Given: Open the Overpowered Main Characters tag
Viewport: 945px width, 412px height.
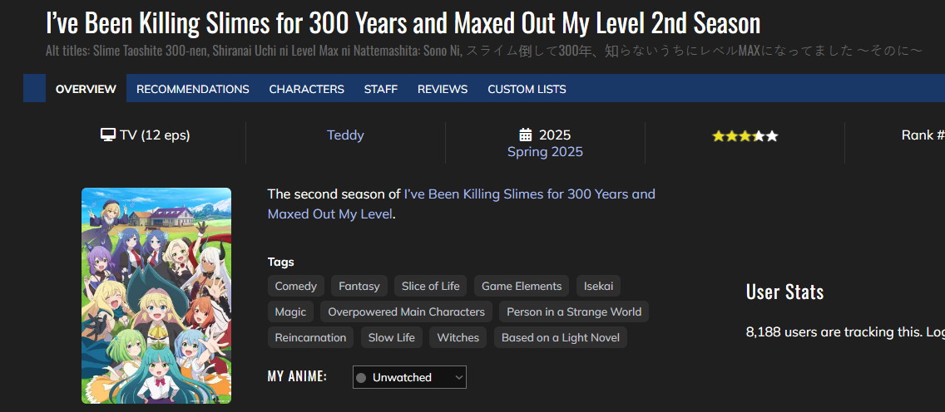Looking at the screenshot, I should click(406, 312).
